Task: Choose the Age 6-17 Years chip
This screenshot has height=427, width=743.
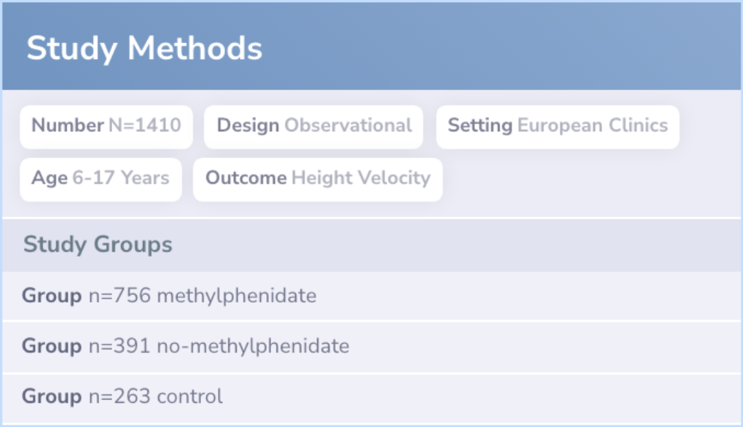Action: click(x=101, y=179)
